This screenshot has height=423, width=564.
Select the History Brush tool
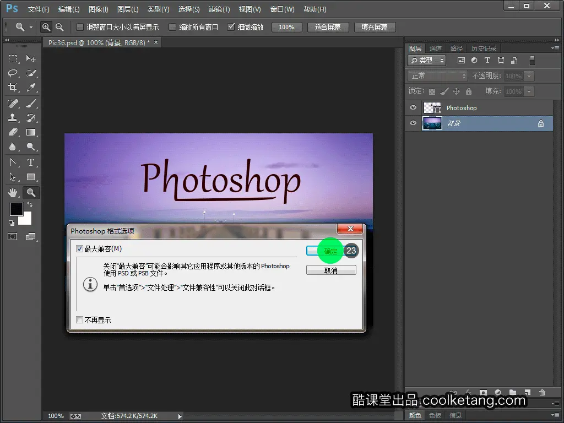click(x=31, y=118)
